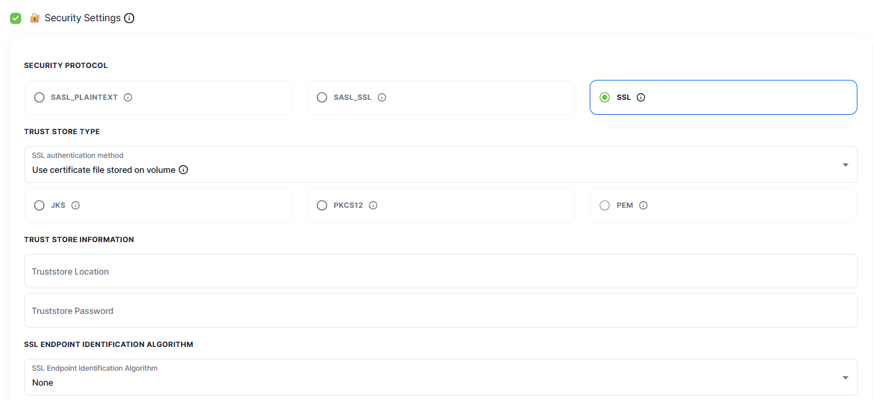
Task: Expand SSL Endpoint Identification Algorithm dropdown
Action: coord(846,378)
